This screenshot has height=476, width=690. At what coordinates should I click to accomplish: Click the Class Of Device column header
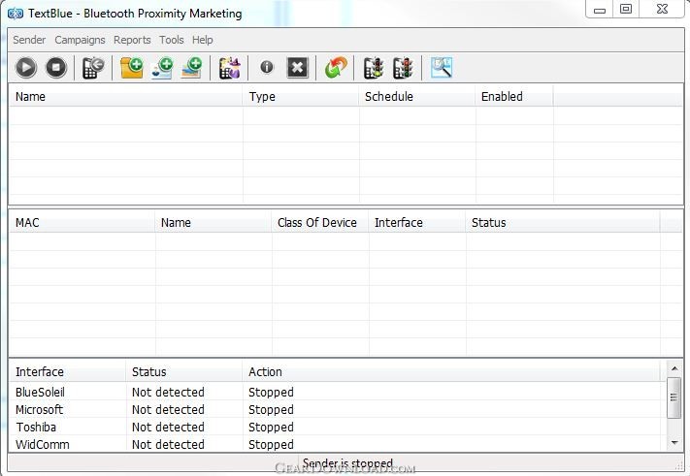(x=320, y=223)
